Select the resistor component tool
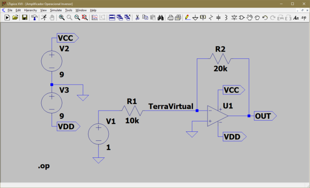The height and width of the screenshot is (188, 310). click(211, 18)
